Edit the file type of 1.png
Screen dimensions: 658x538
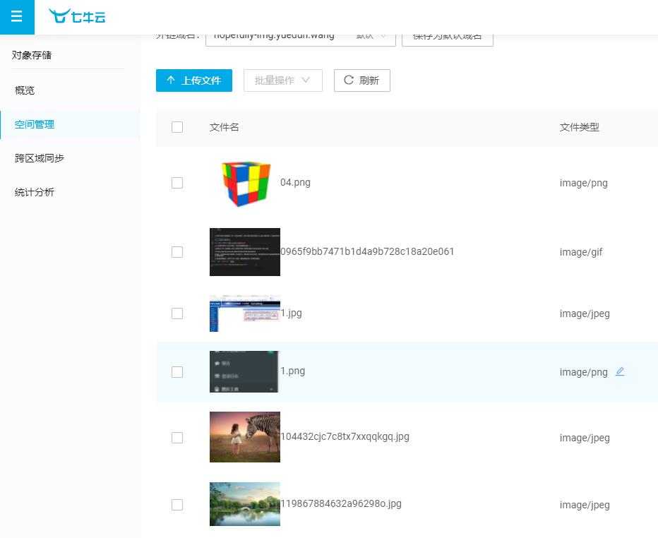click(x=620, y=372)
